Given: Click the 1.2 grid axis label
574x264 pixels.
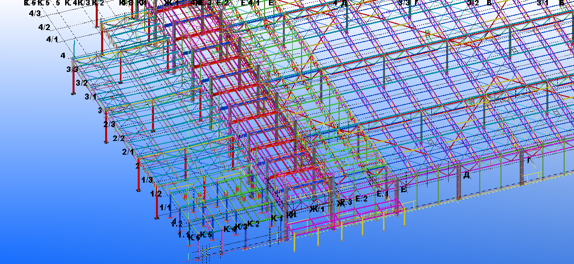Looking at the screenshot, I should (x=177, y=224).
